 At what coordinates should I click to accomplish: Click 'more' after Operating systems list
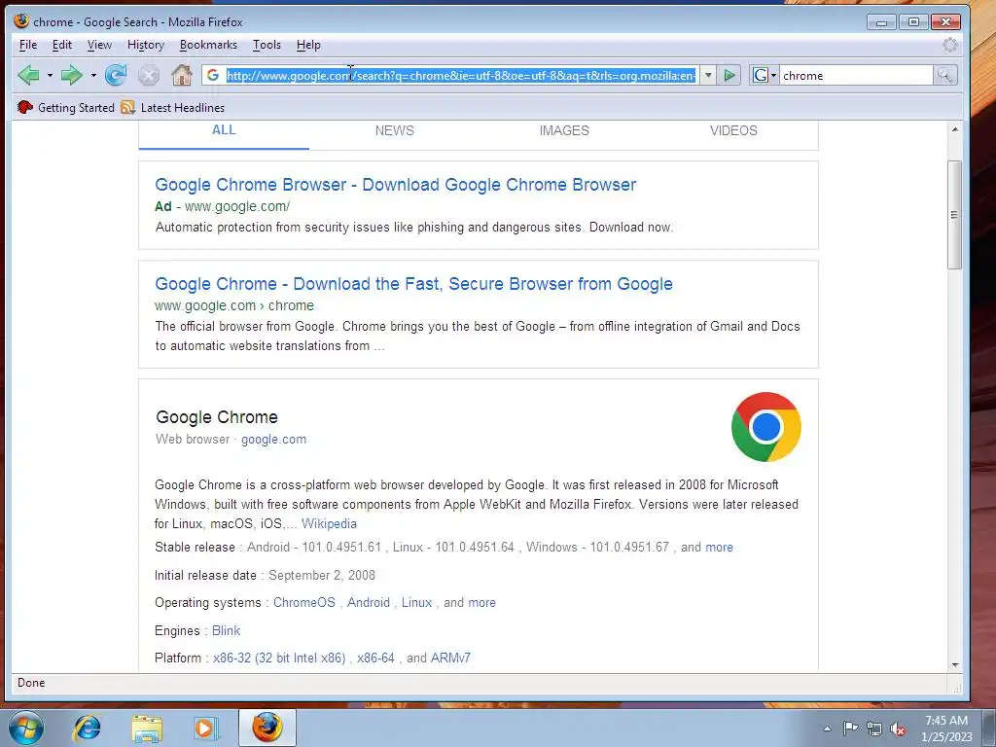click(482, 602)
